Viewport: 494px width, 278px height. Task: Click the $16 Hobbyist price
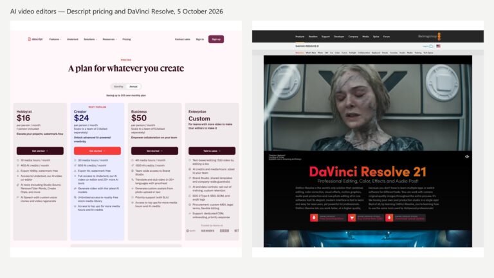tap(23, 118)
